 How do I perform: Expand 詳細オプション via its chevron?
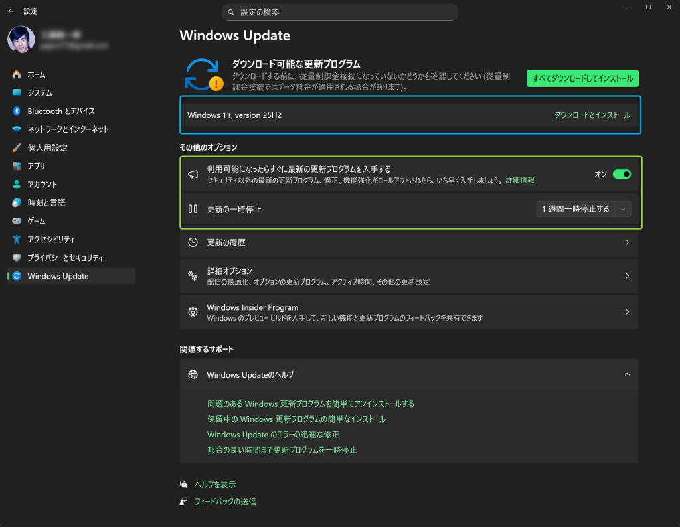(627, 276)
